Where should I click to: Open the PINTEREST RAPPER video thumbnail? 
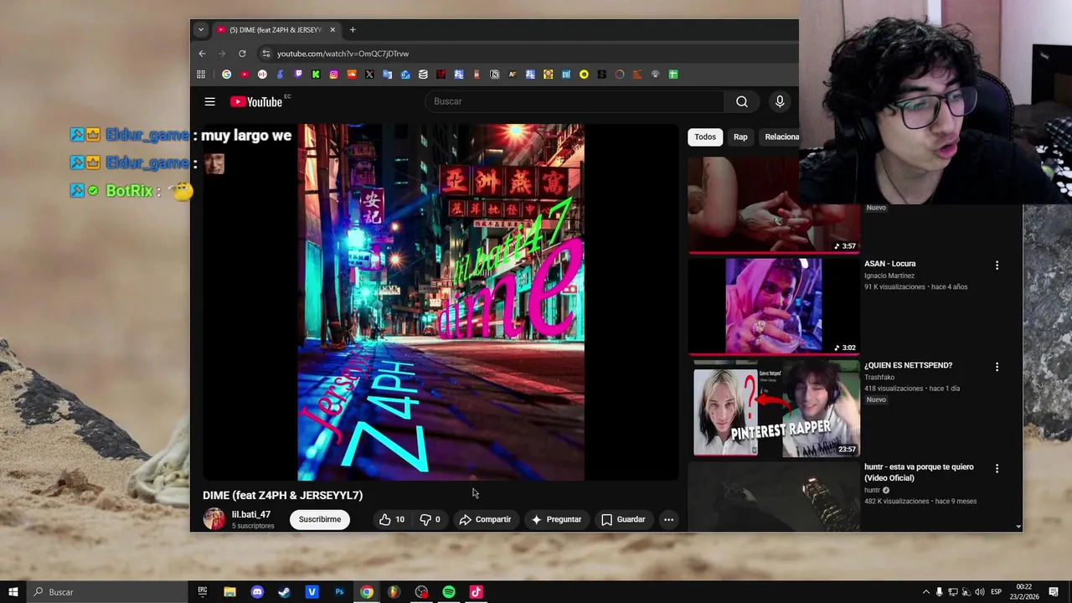pyautogui.click(x=774, y=408)
